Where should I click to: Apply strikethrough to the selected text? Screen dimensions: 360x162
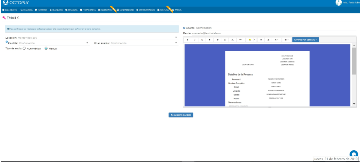(218, 39)
